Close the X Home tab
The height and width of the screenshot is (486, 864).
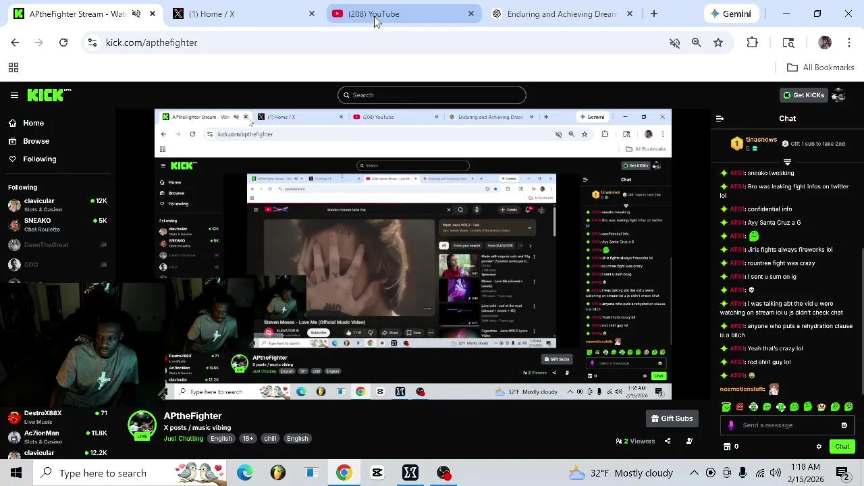pyautogui.click(x=311, y=13)
